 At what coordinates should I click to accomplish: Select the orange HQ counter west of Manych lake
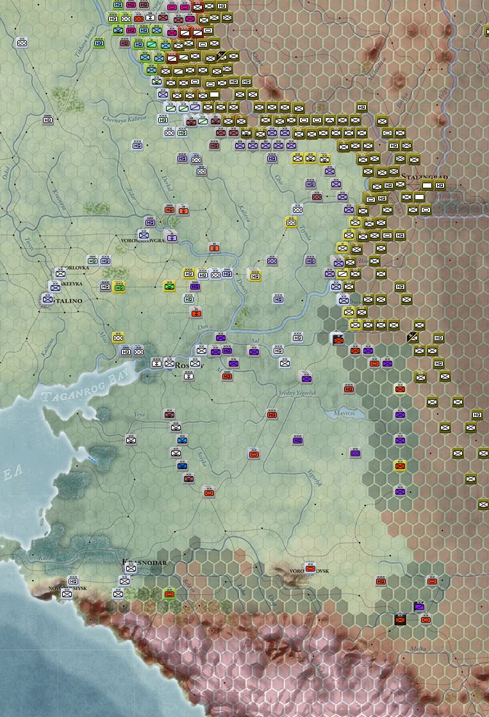[272, 415]
